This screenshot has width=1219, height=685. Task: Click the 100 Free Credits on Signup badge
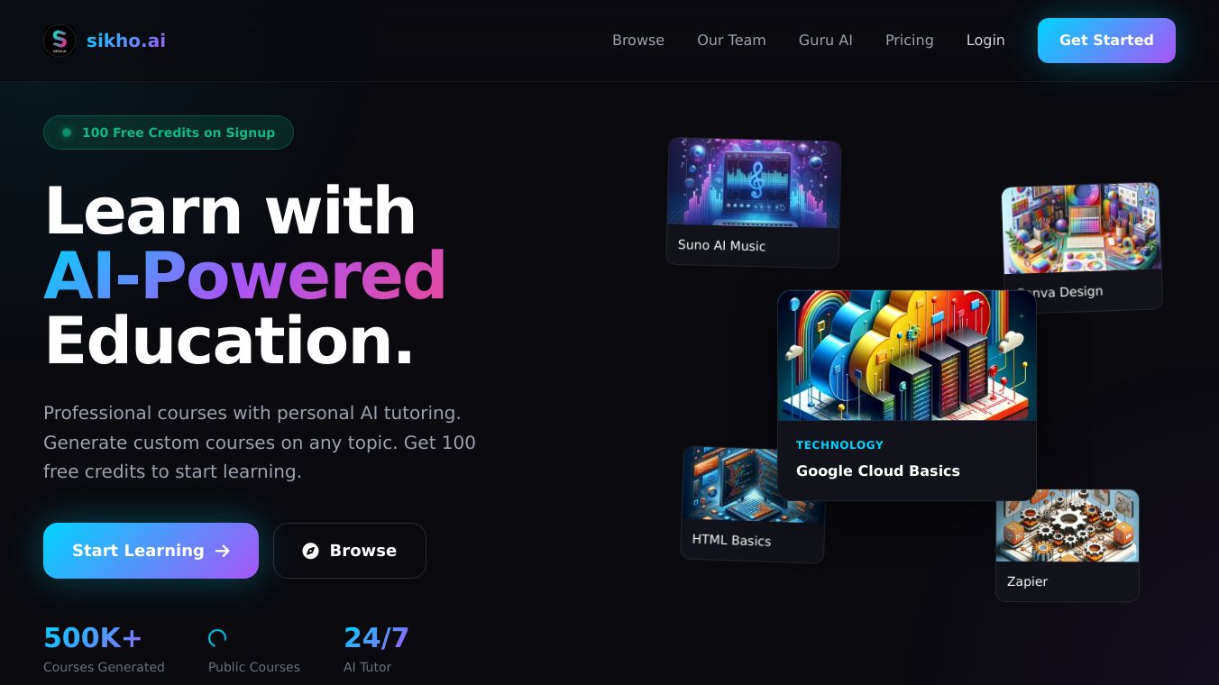pyautogui.click(x=169, y=132)
